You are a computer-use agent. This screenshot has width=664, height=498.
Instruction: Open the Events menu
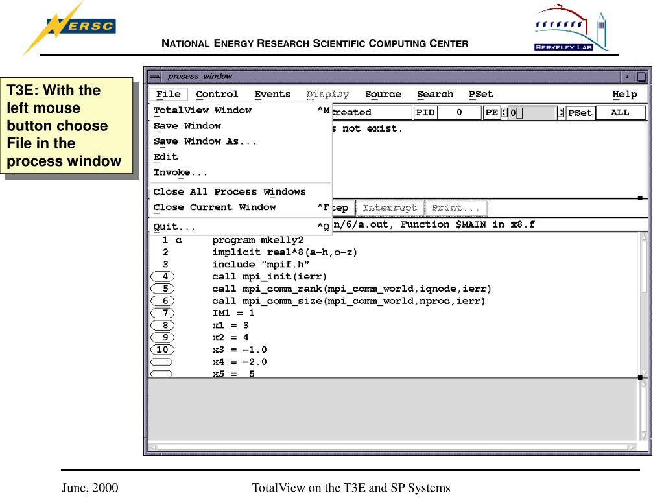click(x=272, y=94)
